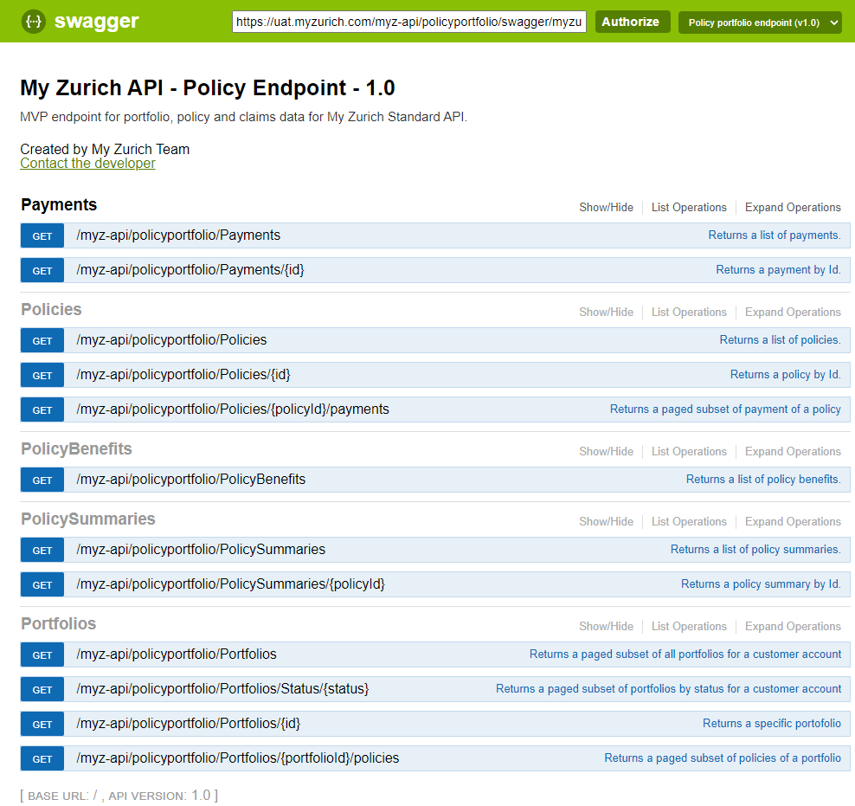Click GET badge for Policies/{id} endpoint
Screen dimensions: 855x806
pyautogui.click(x=42, y=375)
